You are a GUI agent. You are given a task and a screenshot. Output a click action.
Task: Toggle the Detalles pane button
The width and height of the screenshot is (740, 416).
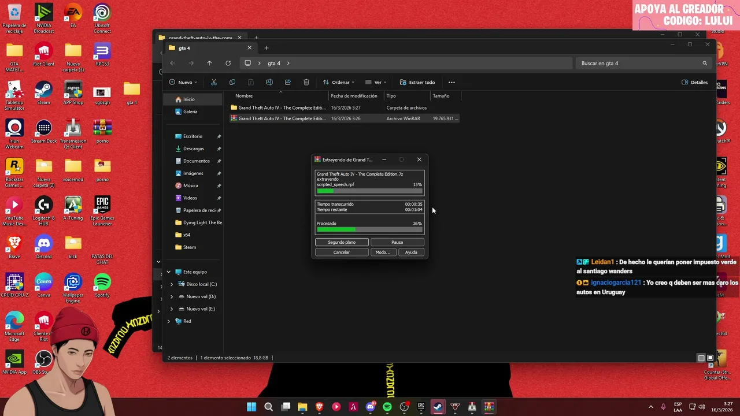tap(695, 82)
